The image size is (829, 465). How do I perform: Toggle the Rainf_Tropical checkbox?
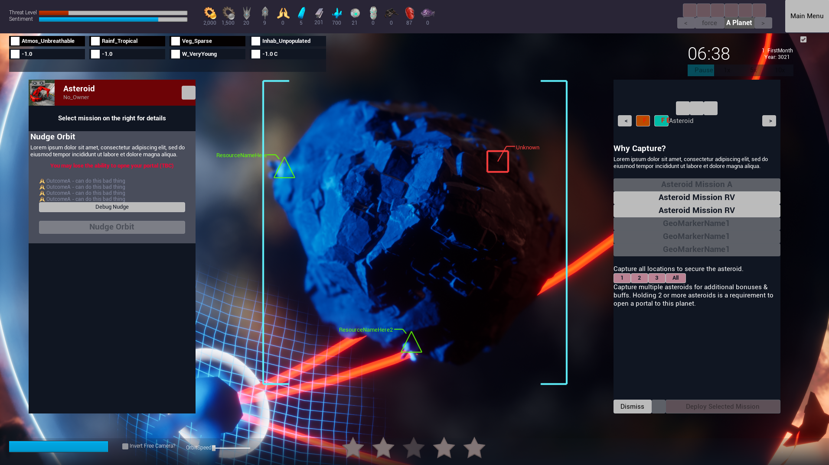click(95, 41)
